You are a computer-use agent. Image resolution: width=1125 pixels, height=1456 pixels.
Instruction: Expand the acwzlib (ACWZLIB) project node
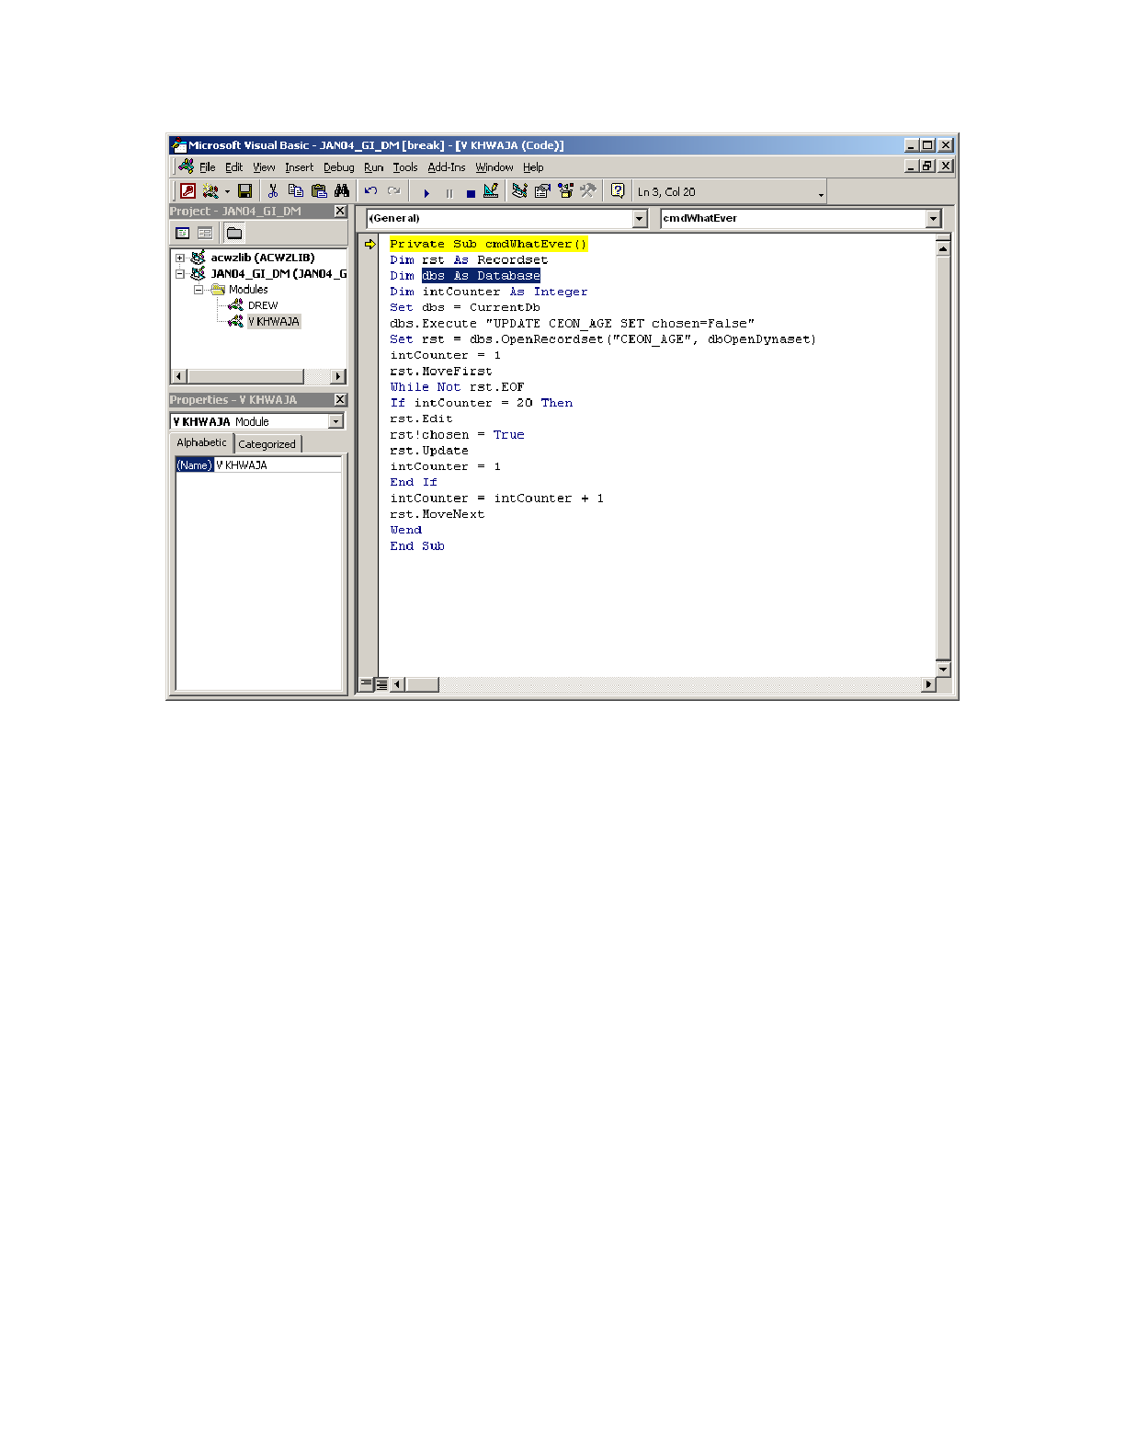(180, 258)
